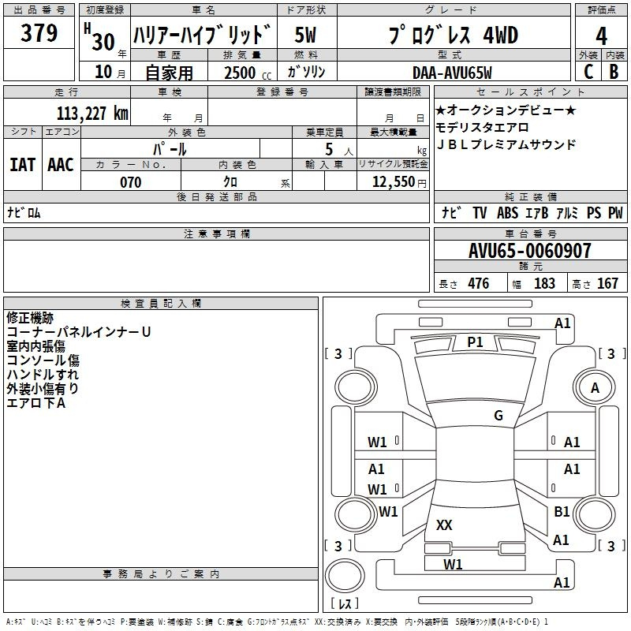Click the A mark on the front-right wheel
Screen dimensions: 631x631
pyautogui.click(x=595, y=388)
